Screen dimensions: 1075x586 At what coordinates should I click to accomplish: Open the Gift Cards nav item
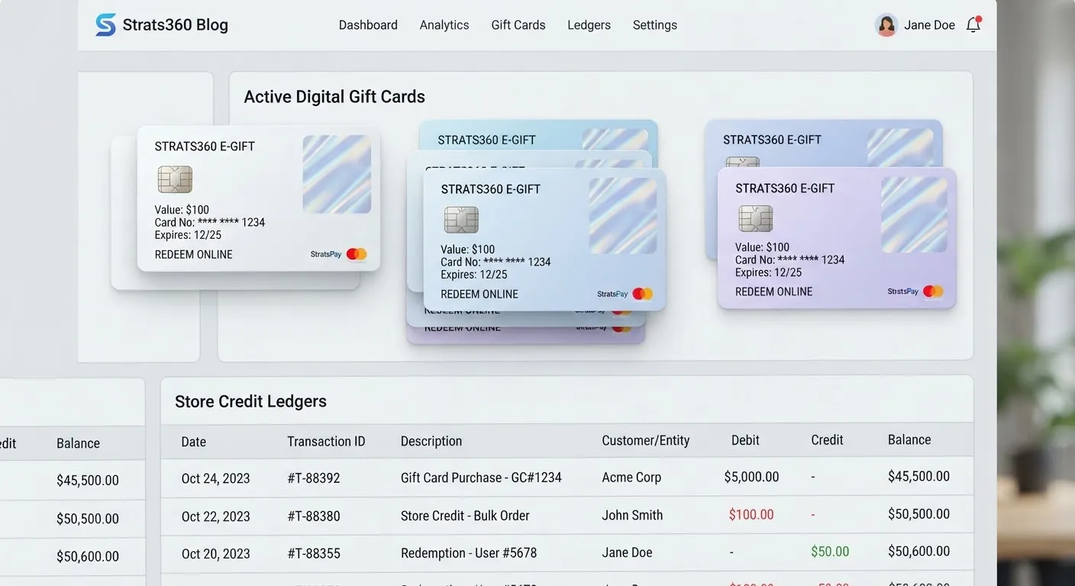tap(518, 25)
